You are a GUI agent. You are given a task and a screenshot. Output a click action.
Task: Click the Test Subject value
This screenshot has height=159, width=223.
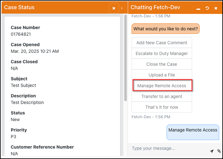[x=23, y=85]
